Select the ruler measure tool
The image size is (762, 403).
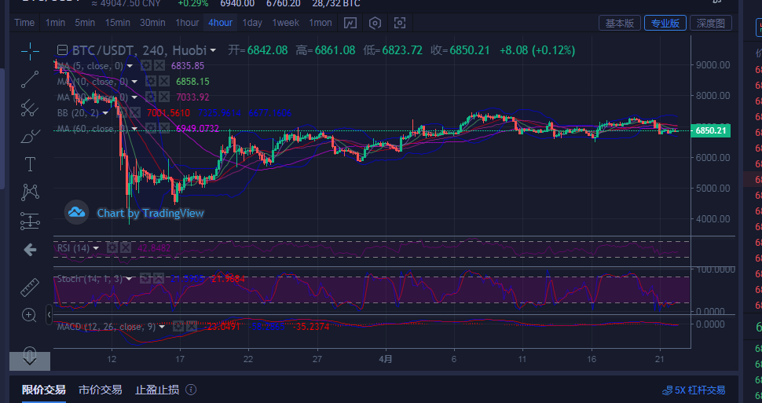point(30,288)
